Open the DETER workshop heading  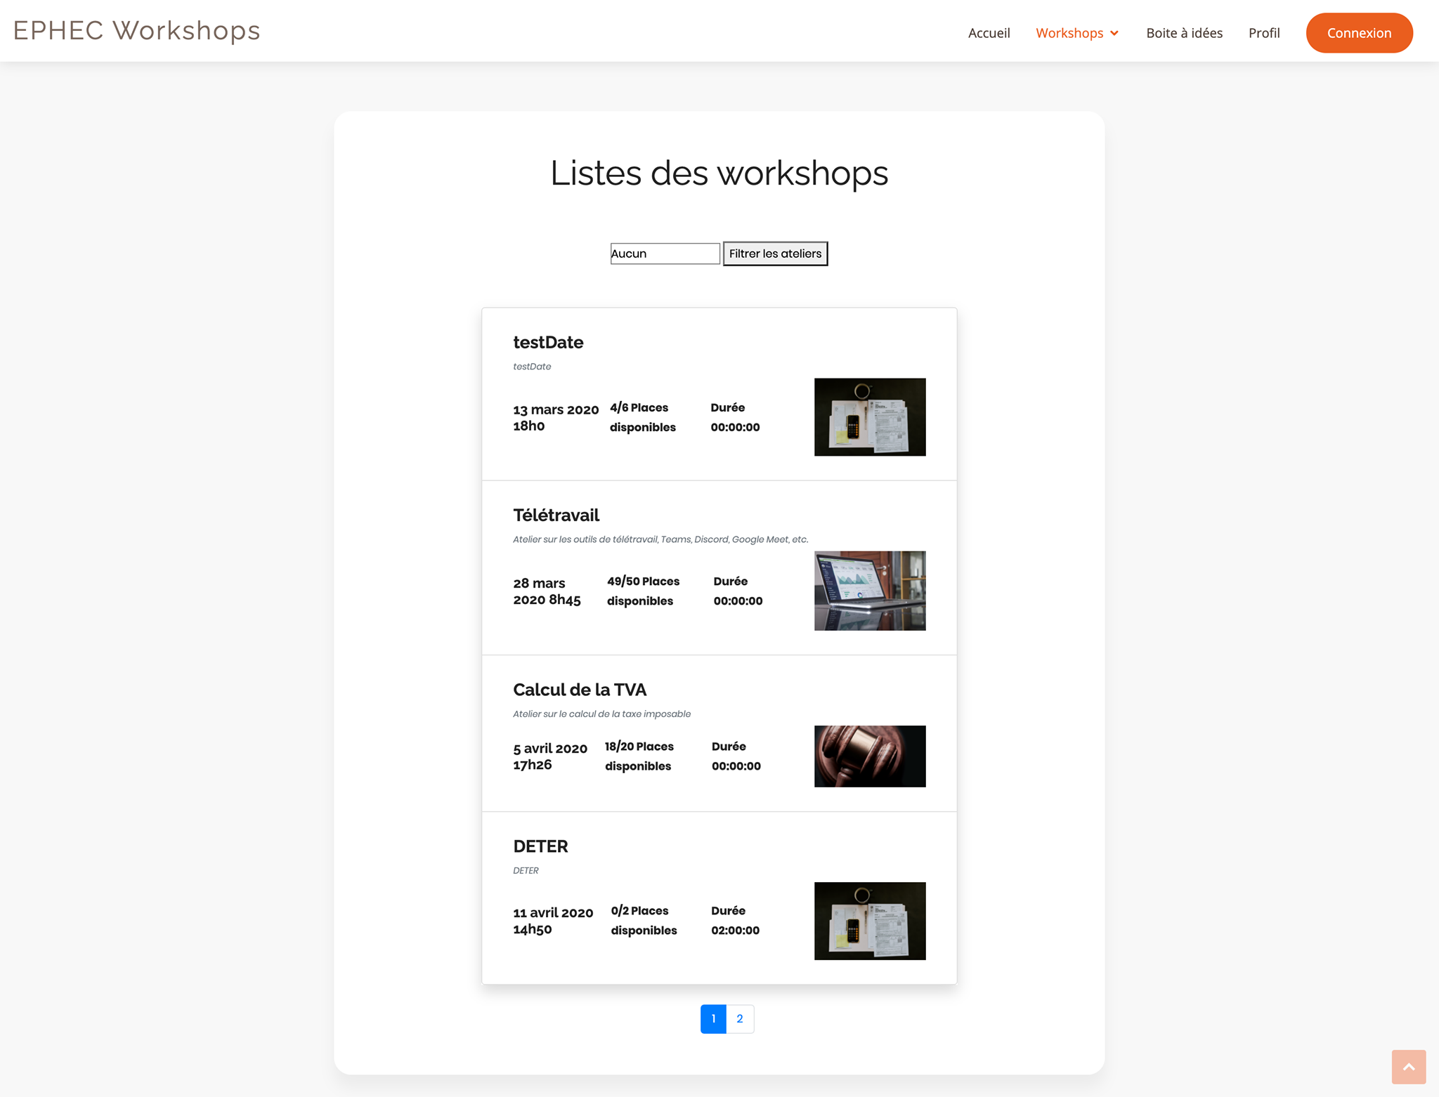540,846
